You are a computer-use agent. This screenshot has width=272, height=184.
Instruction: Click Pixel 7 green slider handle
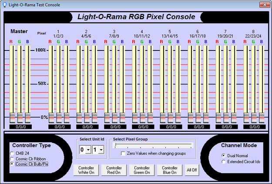coord(226,118)
